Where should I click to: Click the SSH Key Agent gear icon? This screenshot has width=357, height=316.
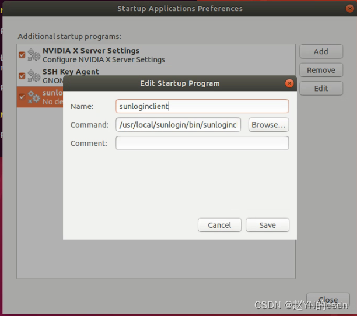click(x=34, y=76)
